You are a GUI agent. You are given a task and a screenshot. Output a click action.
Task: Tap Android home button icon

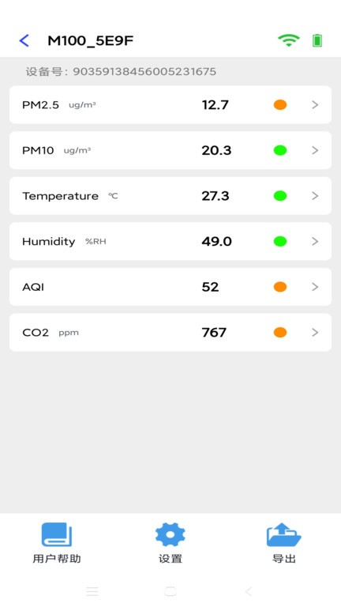coord(170,591)
